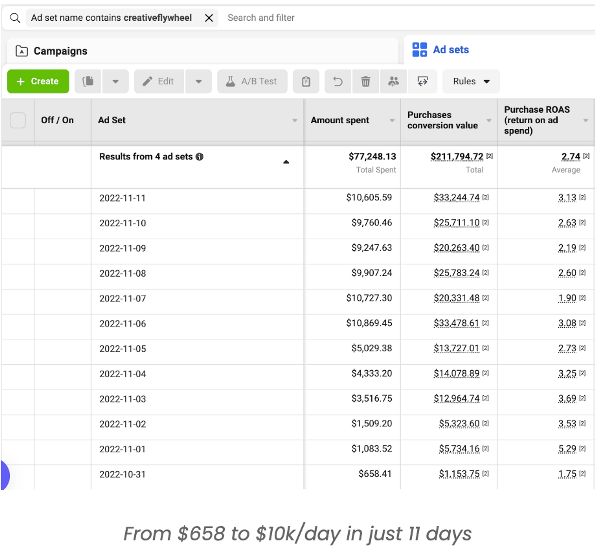This screenshot has width=597, height=553.
Task: Click the duplicate ad set icon
Action: (x=88, y=82)
